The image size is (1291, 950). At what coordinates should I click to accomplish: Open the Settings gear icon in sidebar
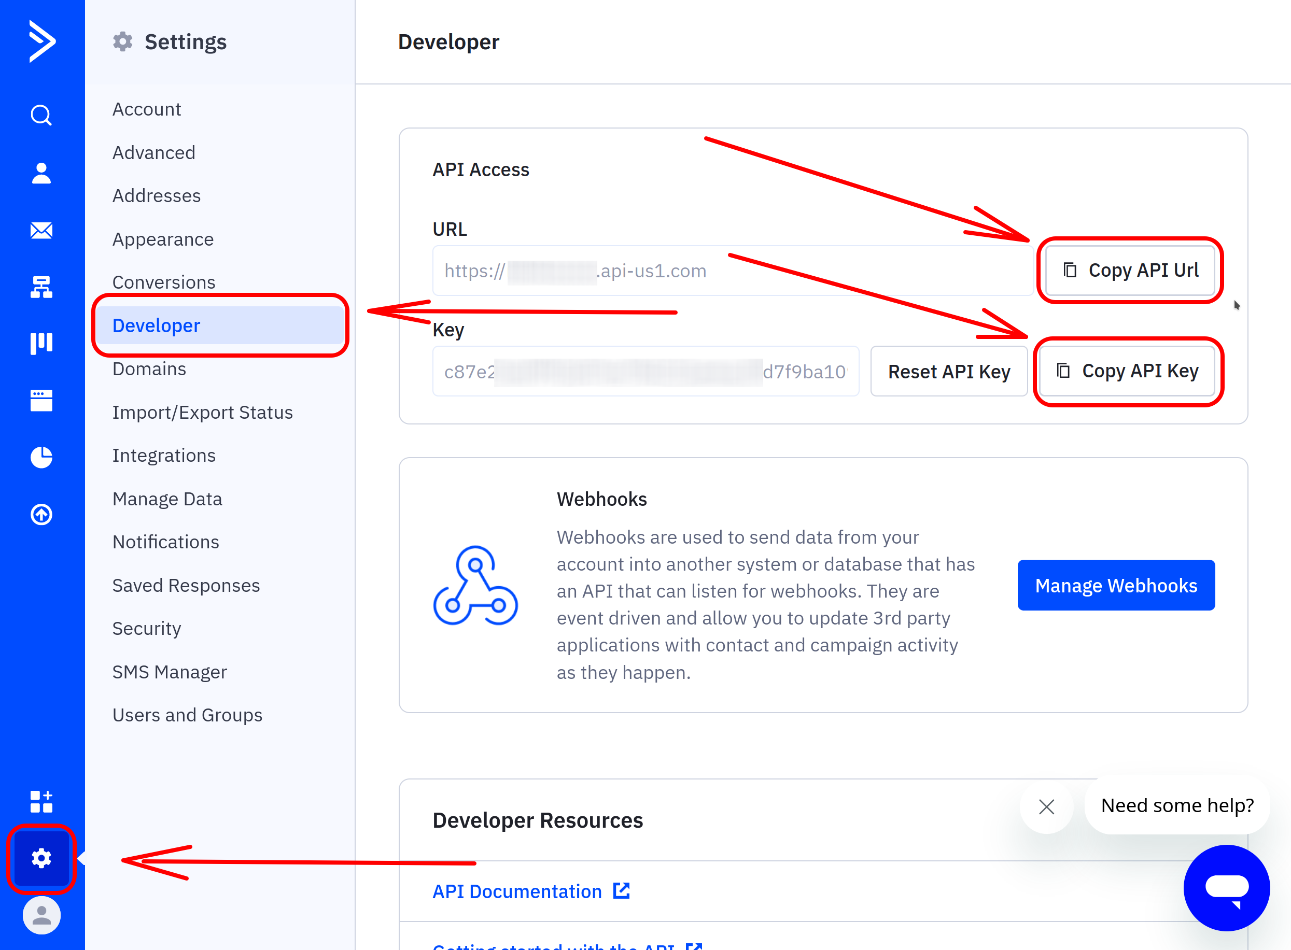[x=41, y=858]
